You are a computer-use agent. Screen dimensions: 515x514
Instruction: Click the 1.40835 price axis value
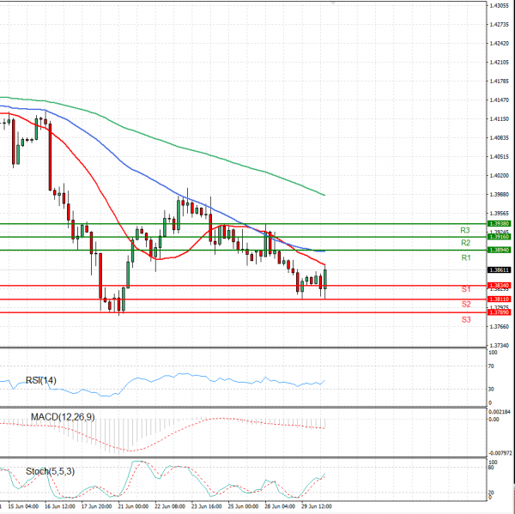tap(499, 138)
